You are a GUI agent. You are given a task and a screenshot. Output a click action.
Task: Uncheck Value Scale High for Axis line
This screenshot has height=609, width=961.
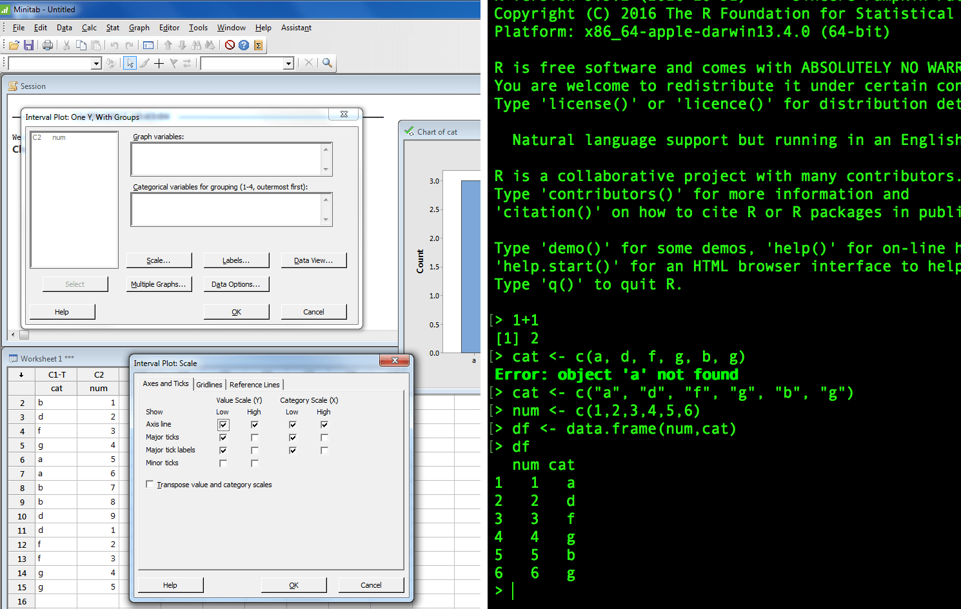click(254, 424)
